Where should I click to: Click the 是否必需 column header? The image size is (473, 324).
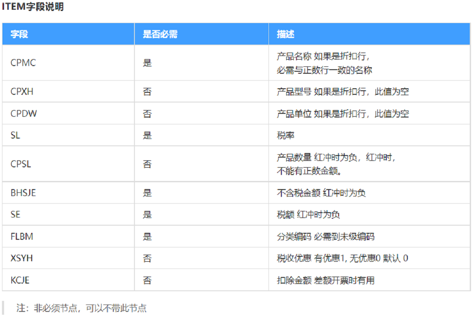160,34
